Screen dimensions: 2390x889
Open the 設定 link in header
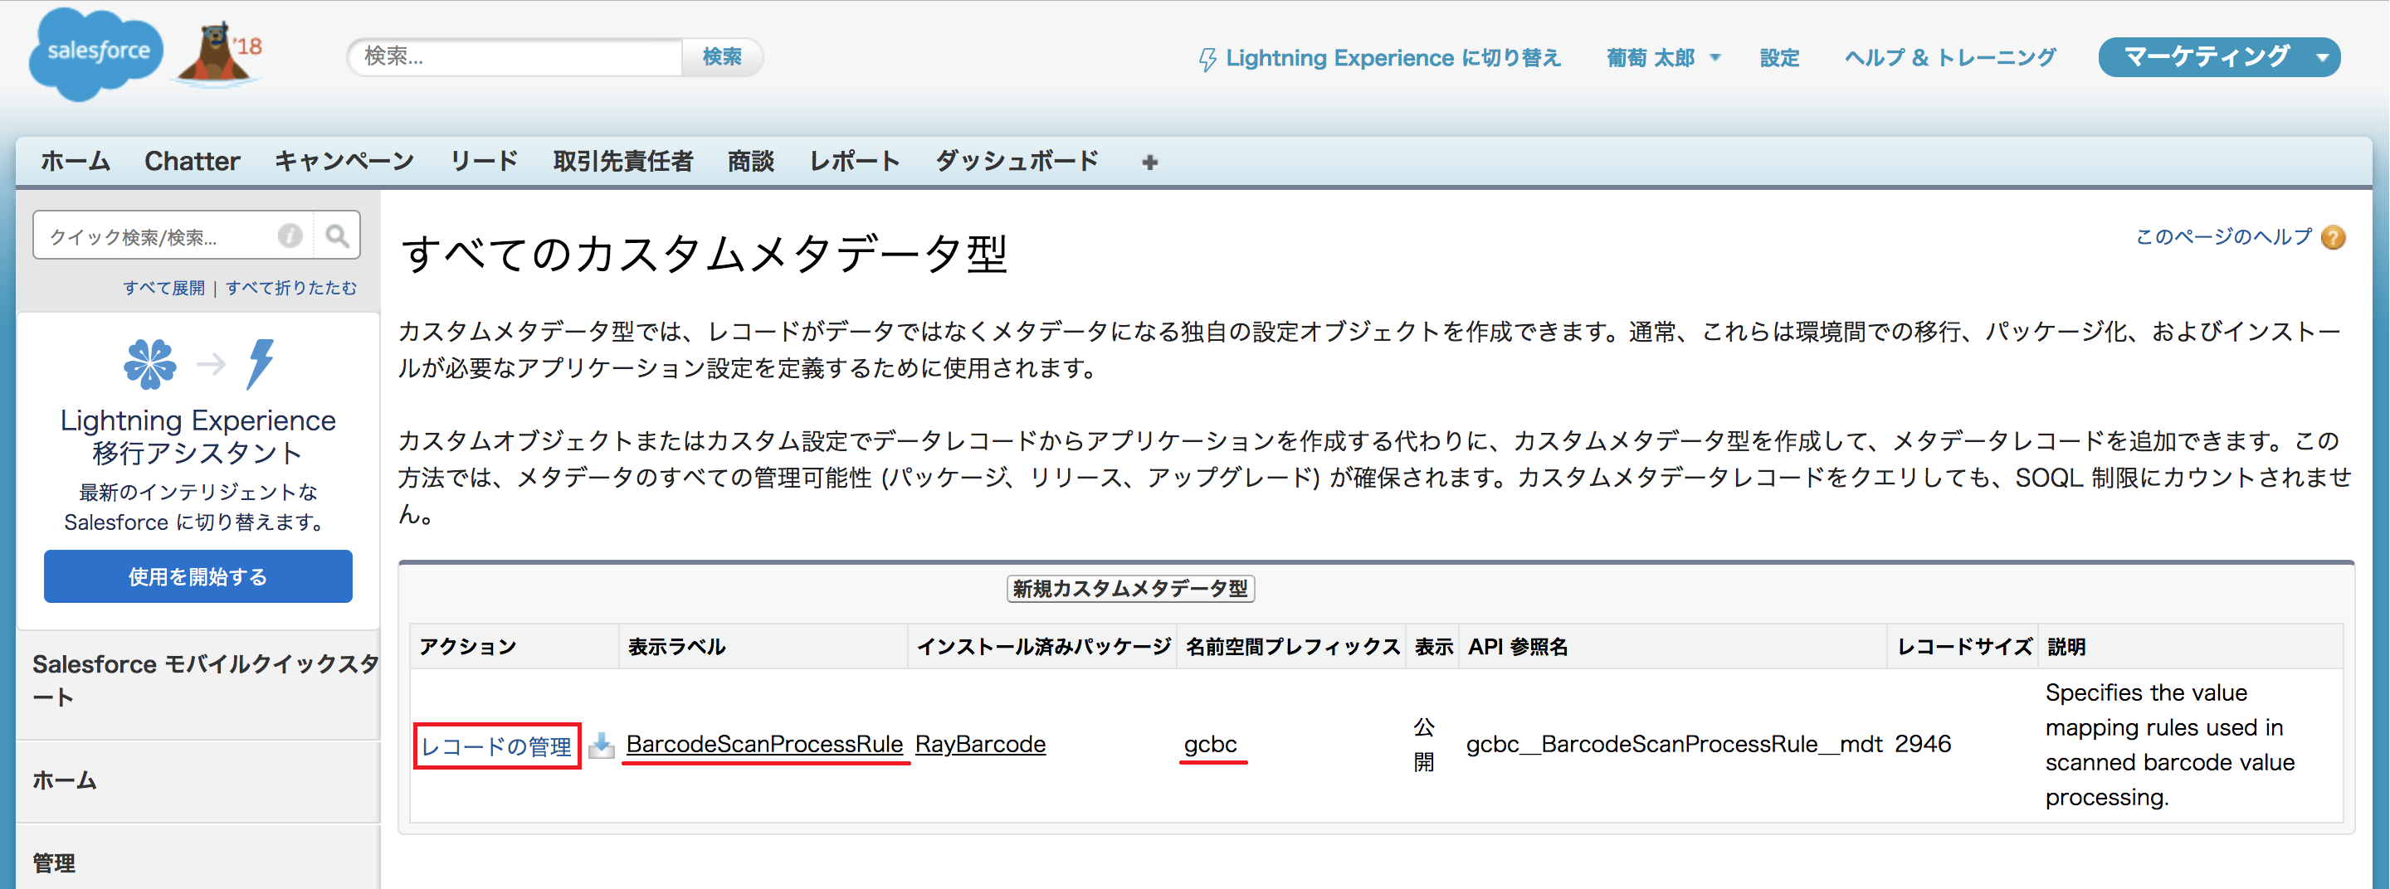coord(1778,57)
